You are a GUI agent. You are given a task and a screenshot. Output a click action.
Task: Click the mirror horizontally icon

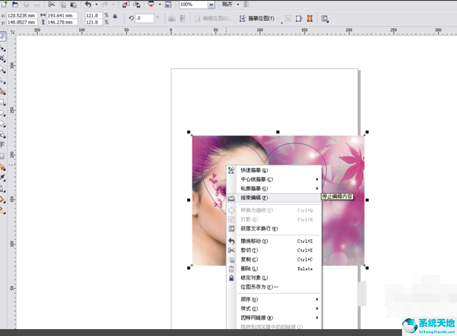[172, 19]
